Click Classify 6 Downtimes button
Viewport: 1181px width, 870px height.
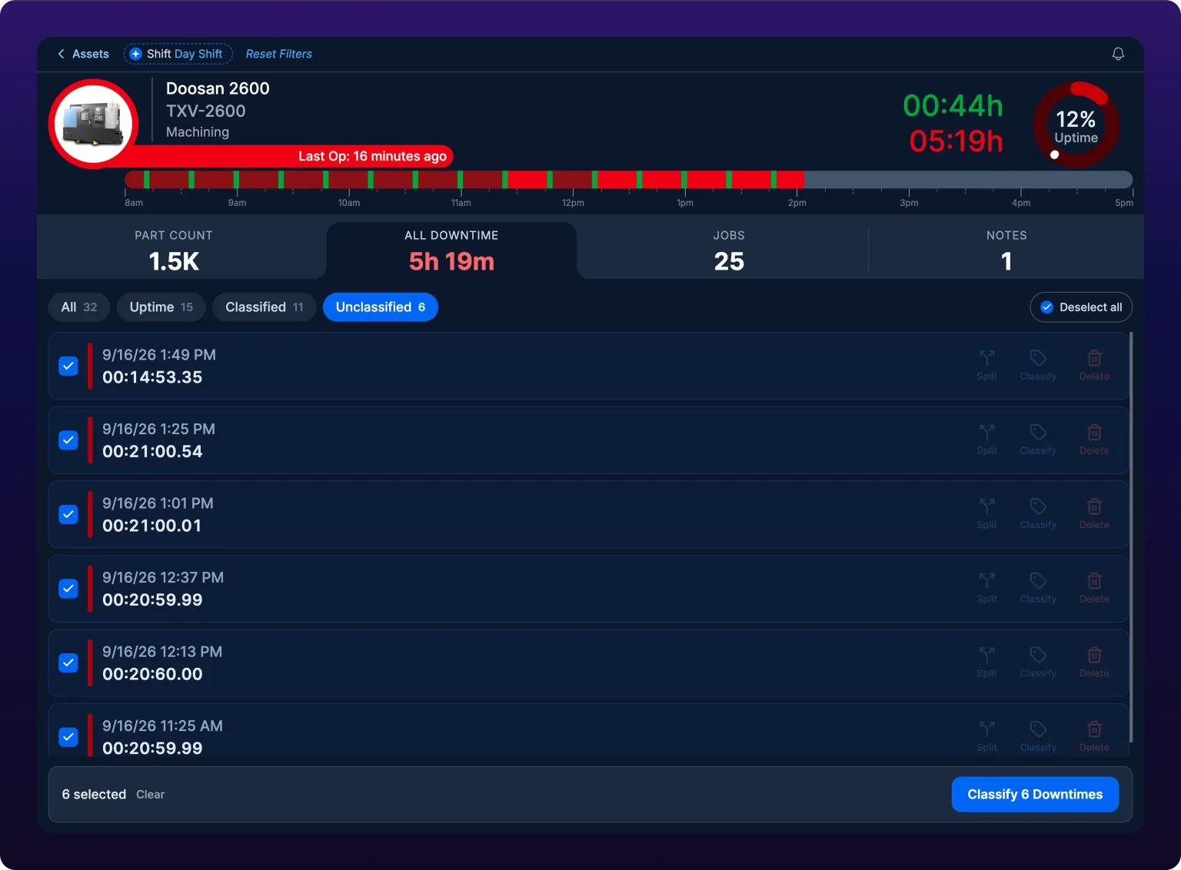pos(1035,795)
